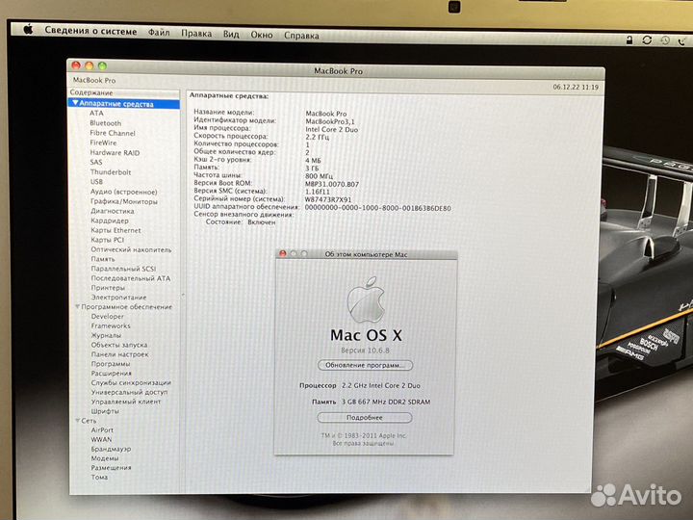
Task: Open the Сведения о системе menu
Action: coord(90,31)
